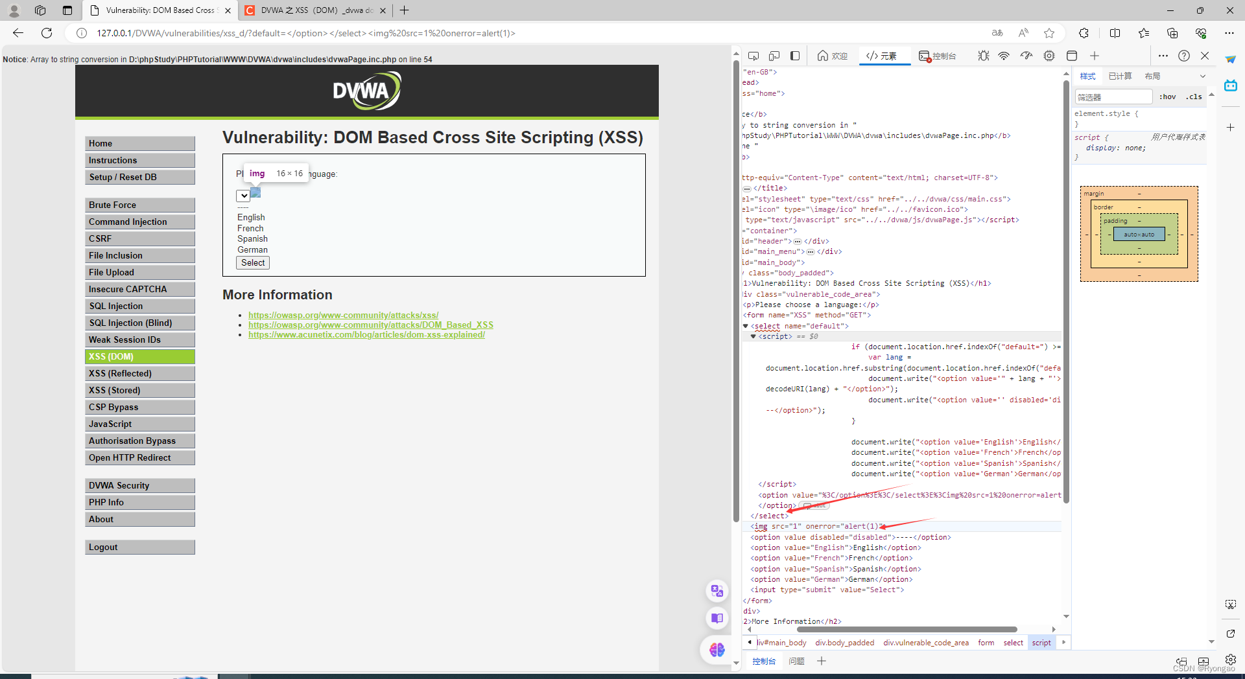1245x679 pixels.
Task: Reload the page with the refresh icon
Action: 47,33
